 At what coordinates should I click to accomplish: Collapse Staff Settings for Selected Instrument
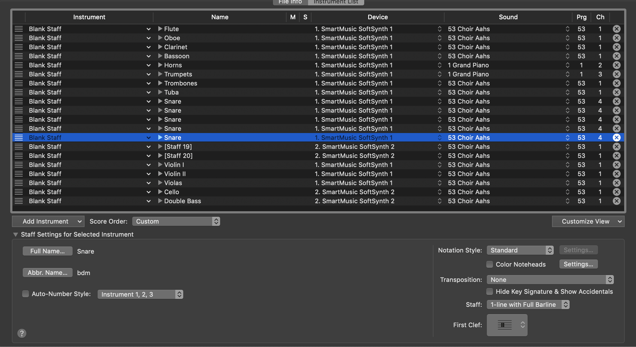pos(16,234)
